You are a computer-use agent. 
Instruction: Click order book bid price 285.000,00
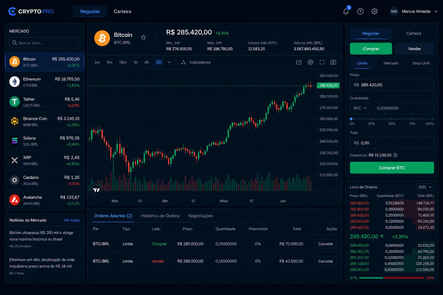(x=359, y=270)
